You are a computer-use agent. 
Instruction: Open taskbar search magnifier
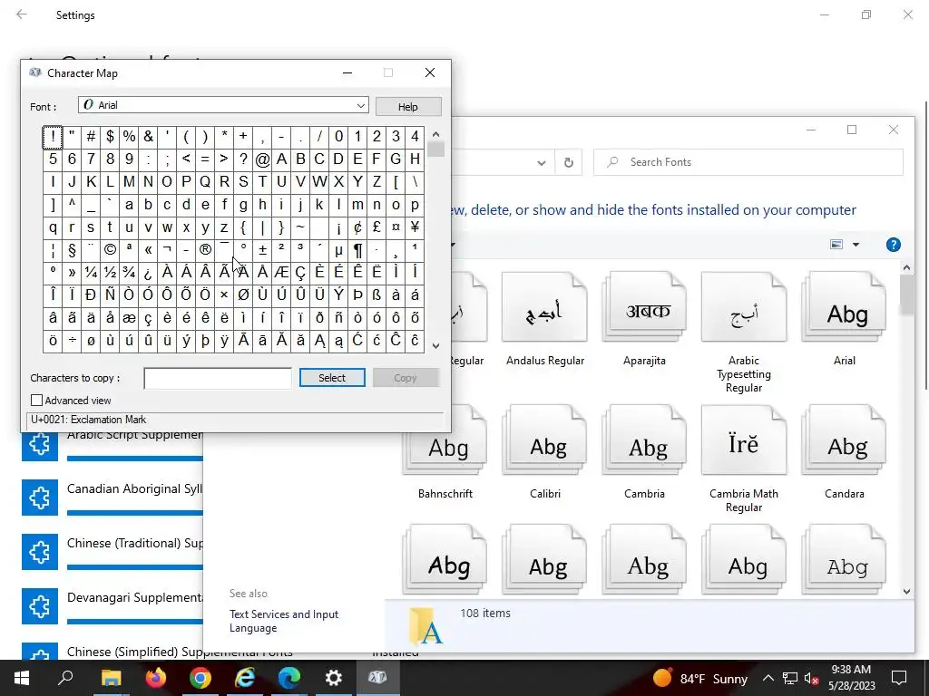(65, 678)
